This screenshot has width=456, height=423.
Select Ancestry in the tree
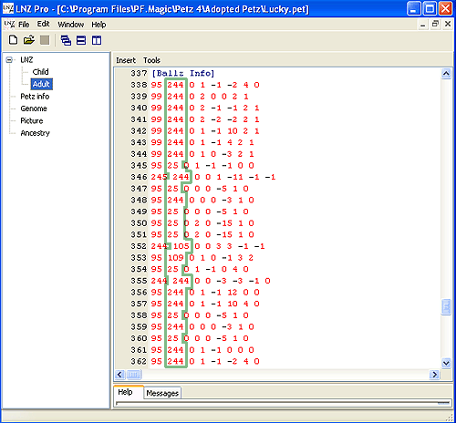[x=35, y=133]
